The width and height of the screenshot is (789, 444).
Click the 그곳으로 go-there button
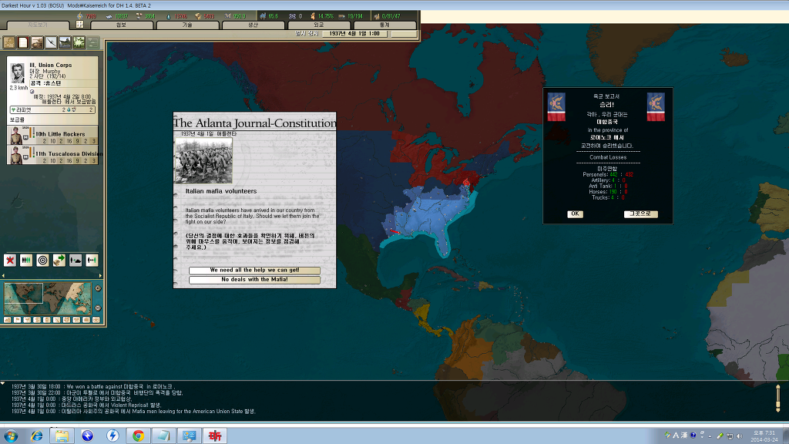pos(640,214)
